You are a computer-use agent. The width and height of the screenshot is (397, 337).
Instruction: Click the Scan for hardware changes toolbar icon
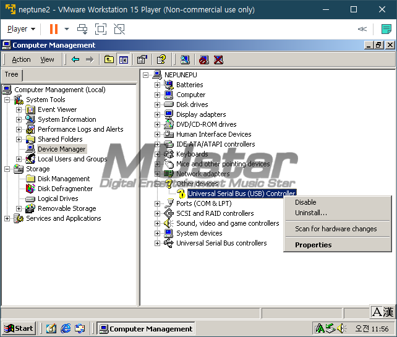coord(185,60)
